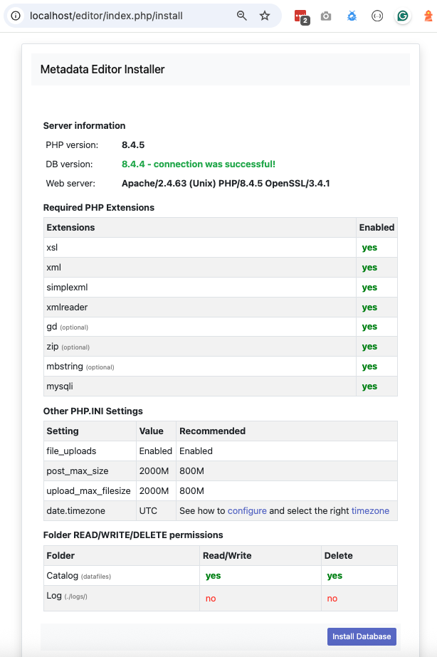Open the zoom magnifier icon in address bar
437x657 pixels.
pos(242,16)
